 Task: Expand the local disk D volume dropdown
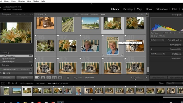(x=31, y=69)
